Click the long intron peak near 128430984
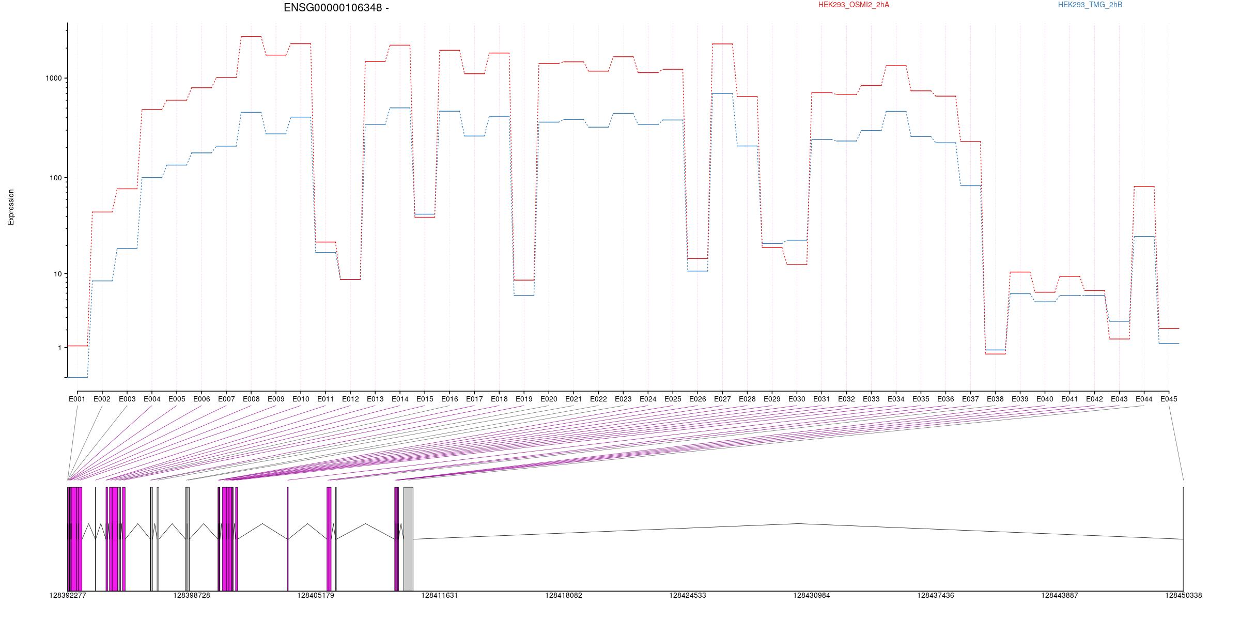 click(798, 524)
